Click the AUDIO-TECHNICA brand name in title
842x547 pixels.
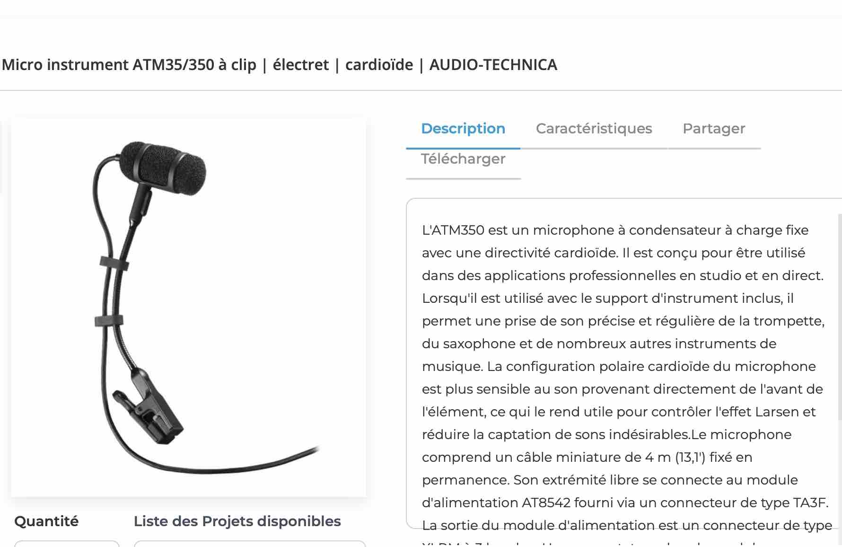493,64
